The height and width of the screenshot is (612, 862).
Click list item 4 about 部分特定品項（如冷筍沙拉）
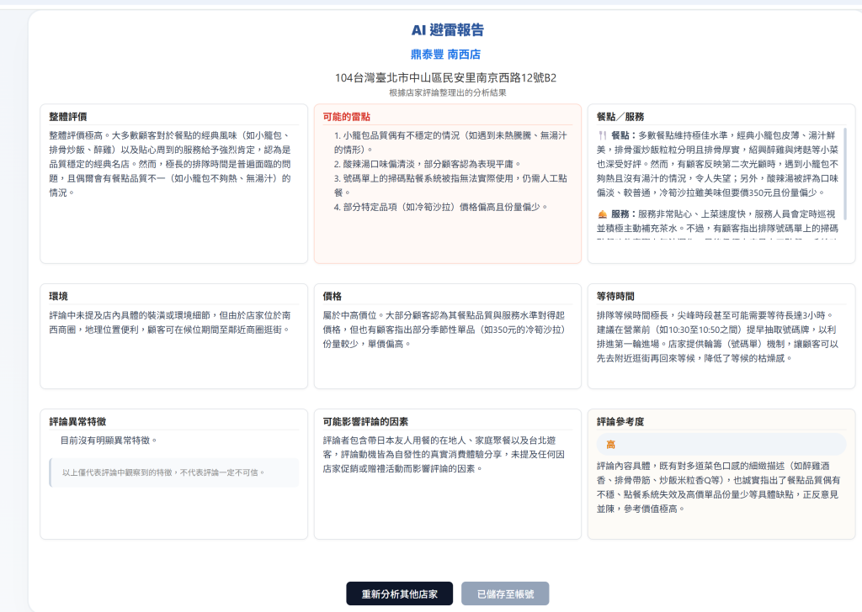441,207
